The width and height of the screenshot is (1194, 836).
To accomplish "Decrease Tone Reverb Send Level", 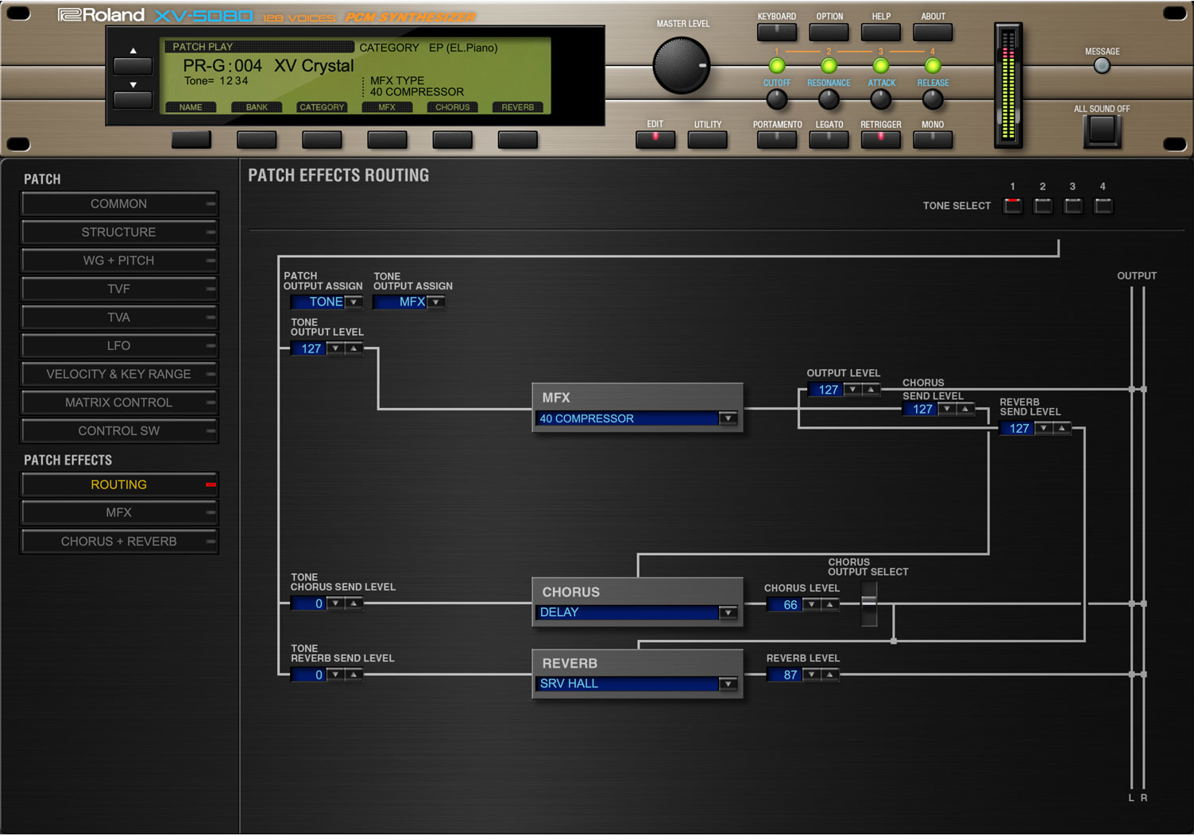I will (x=336, y=675).
